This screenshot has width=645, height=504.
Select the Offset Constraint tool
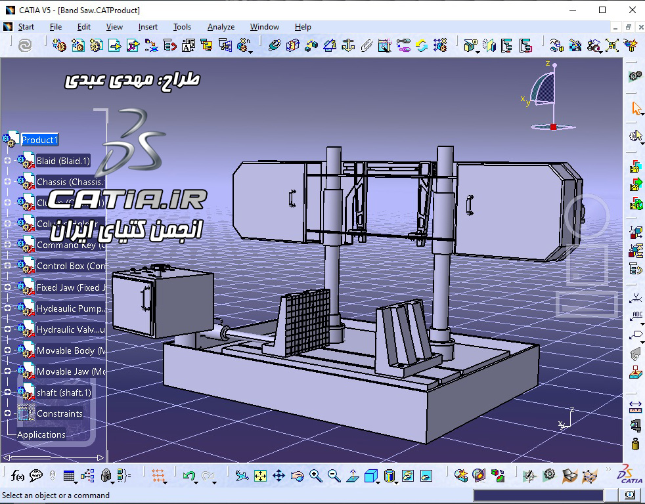pyautogui.click(x=311, y=45)
